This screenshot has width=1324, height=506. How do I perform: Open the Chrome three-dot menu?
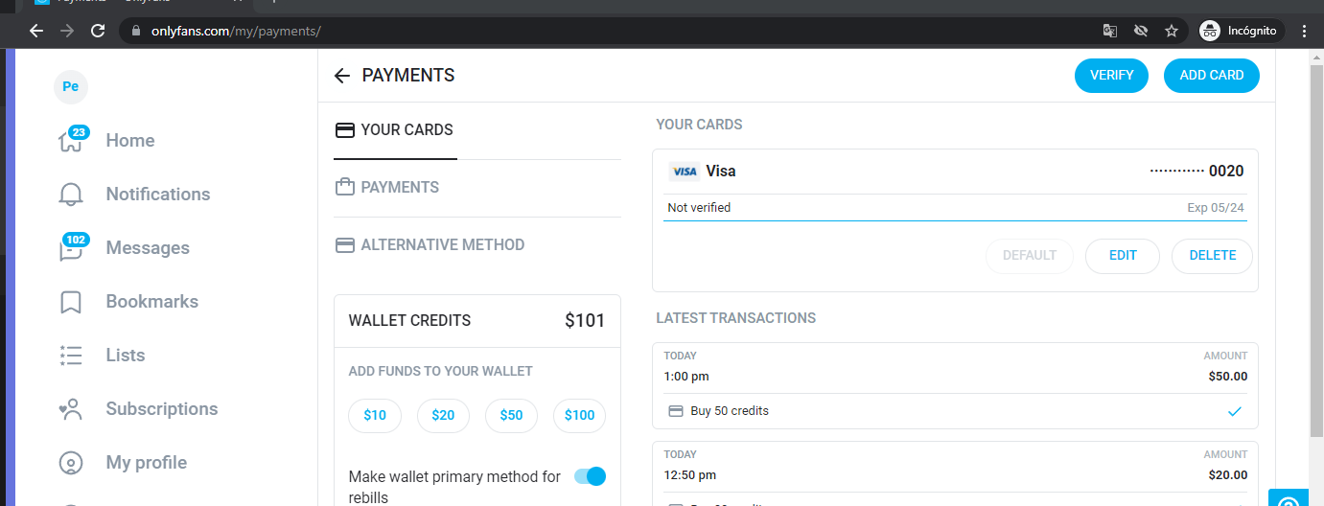click(x=1304, y=31)
